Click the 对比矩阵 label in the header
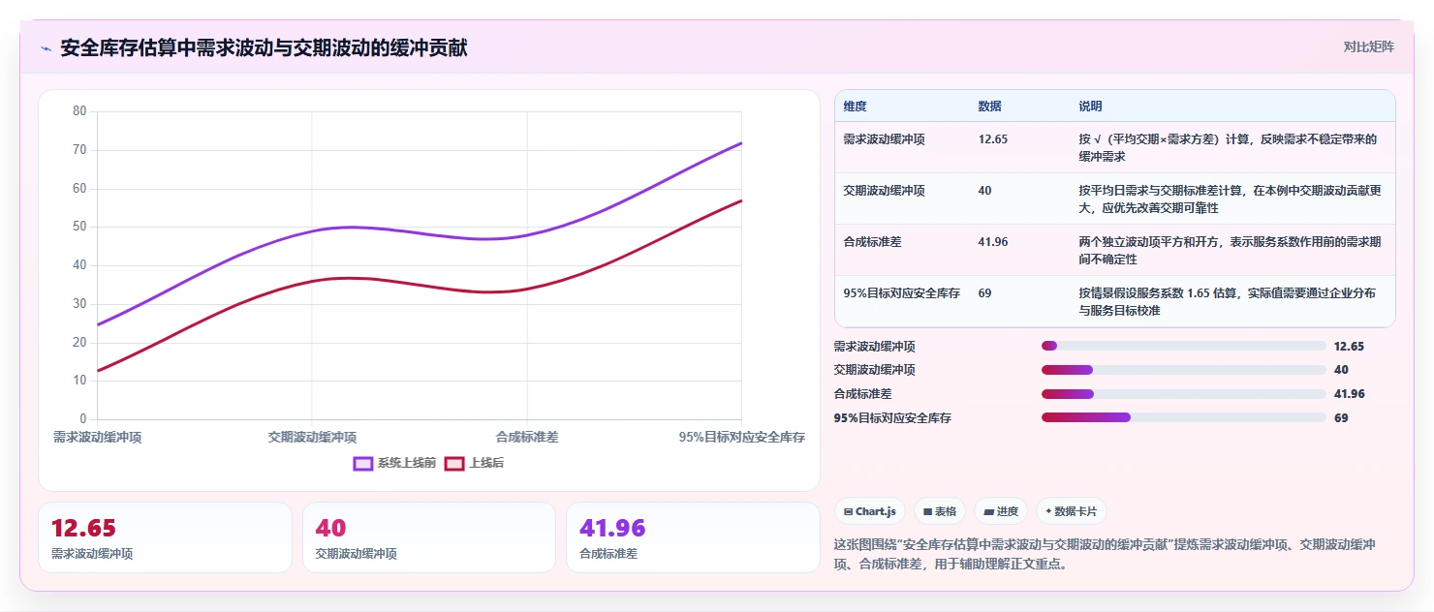 tap(1369, 47)
